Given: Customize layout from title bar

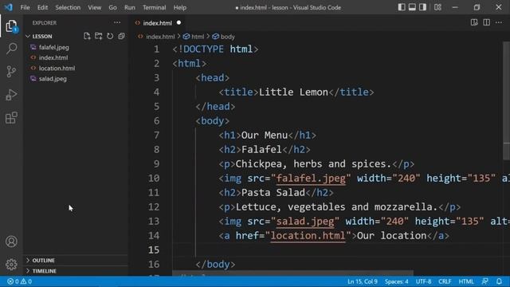Looking at the screenshot, I should click(x=437, y=7).
